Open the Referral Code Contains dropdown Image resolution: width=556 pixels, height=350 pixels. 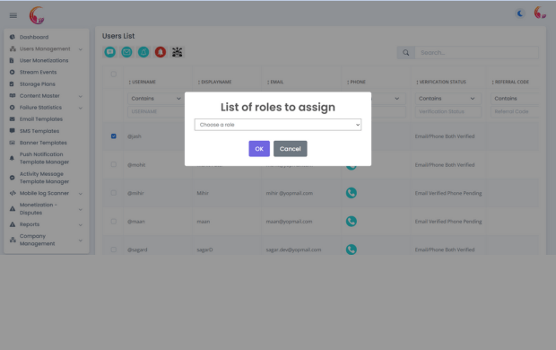pos(515,99)
